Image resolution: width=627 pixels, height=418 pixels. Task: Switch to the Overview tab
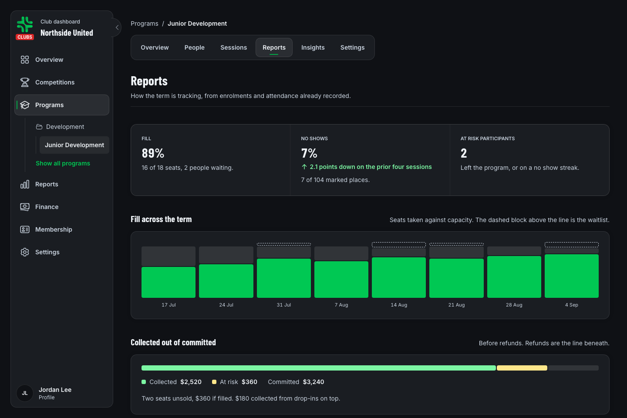155,47
